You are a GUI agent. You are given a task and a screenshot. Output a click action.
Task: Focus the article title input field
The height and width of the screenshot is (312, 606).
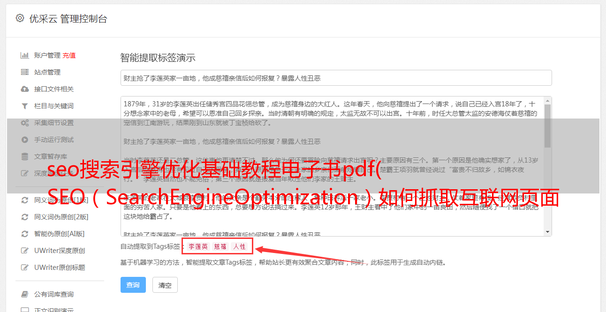click(336, 78)
